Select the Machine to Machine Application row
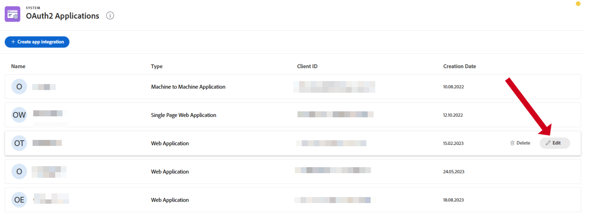Image resolution: width=590 pixels, height=223 pixels. pyautogui.click(x=188, y=87)
